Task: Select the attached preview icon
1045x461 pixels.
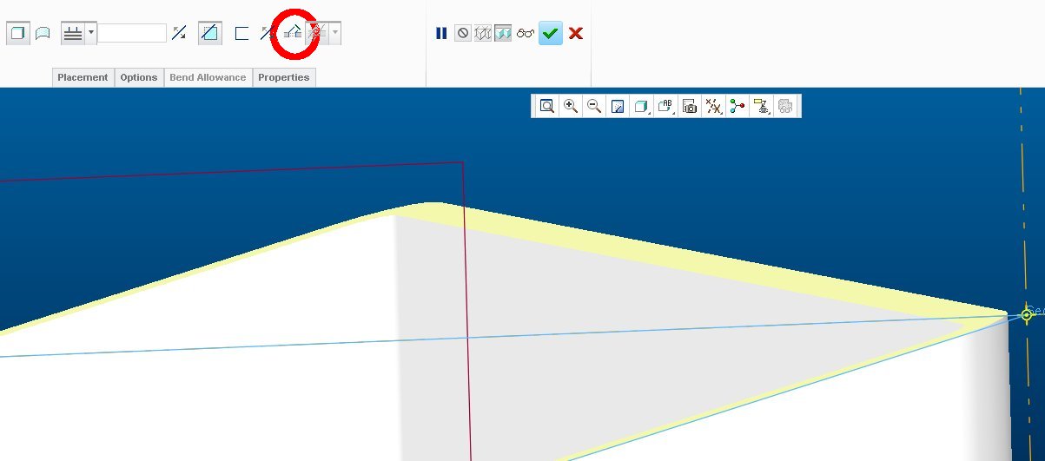Action: pos(503,33)
